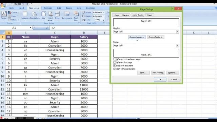Open Scale to Fit dialog launcher
217x122 pixels.
click(x=104, y=23)
